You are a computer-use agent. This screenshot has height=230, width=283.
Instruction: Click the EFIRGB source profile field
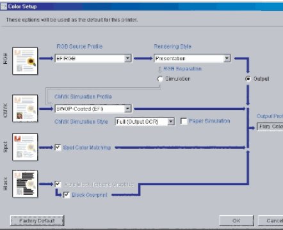click(x=90, y=58)
